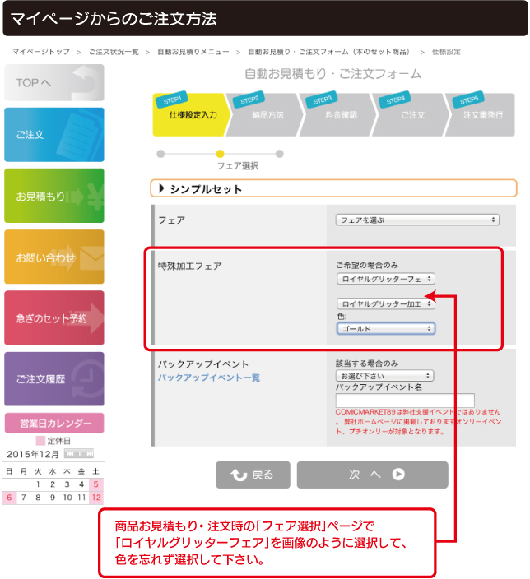Select December 6 in calendar
This screenshot has height=579, width=530.
pyautogui.click(x=9, y=498)
